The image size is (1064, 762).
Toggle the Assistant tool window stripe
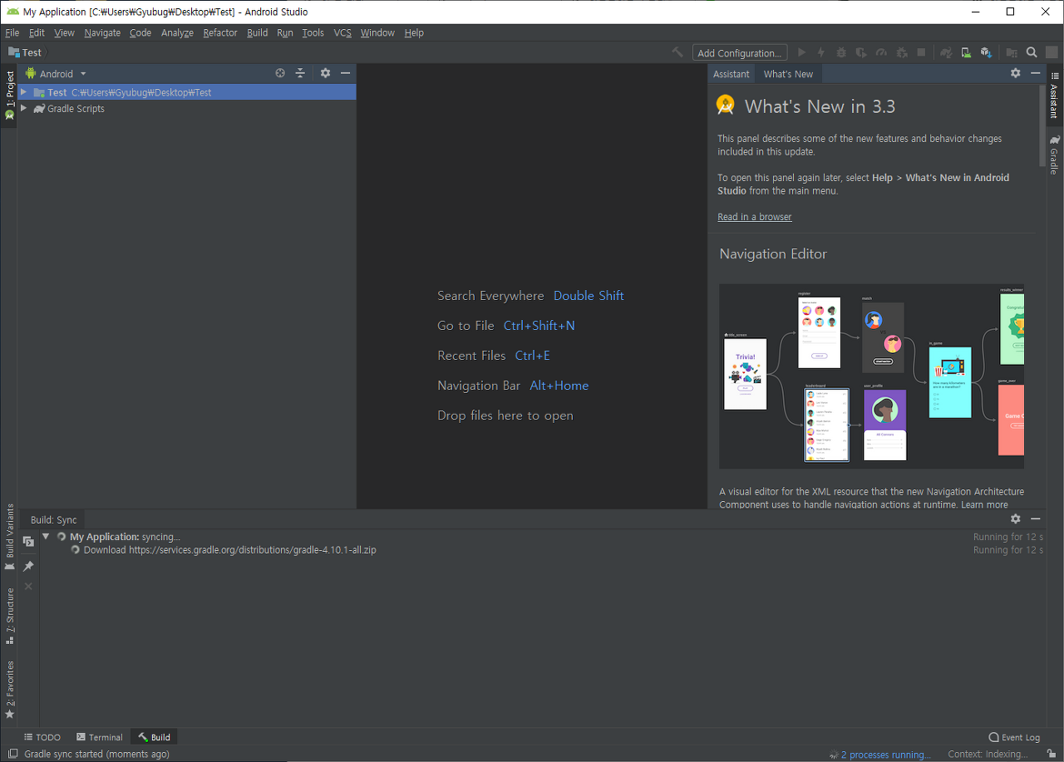(x=1053, y=96)
